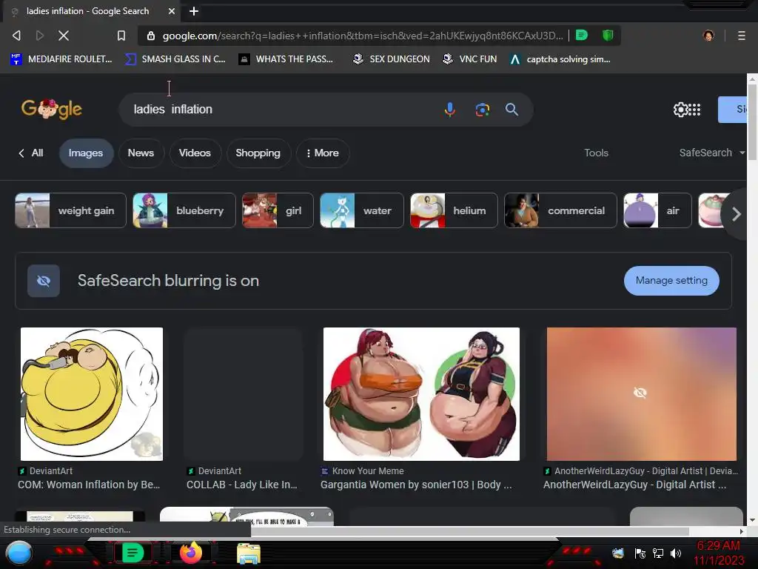Open the COLLAB - Lady Like In... result
The height and width of the screenshot is (569, 758).
(242, 485)
